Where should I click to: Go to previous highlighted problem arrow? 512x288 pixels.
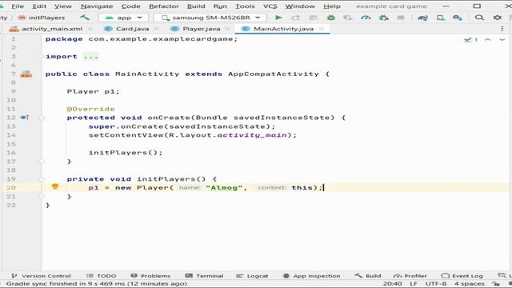pos(487,39)
